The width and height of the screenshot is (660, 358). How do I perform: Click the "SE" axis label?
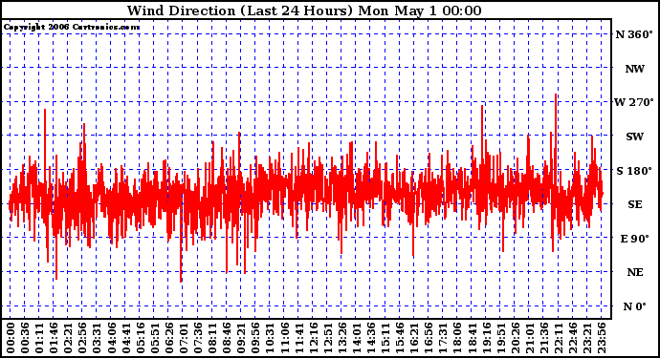click(635, 204)
